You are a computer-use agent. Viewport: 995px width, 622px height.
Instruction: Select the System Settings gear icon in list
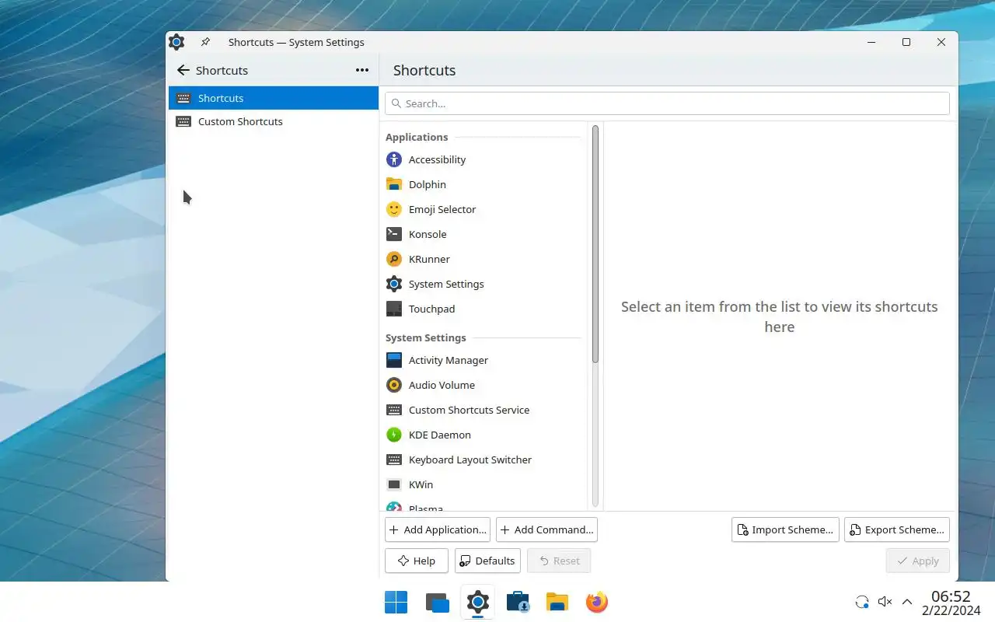[394, 284]
